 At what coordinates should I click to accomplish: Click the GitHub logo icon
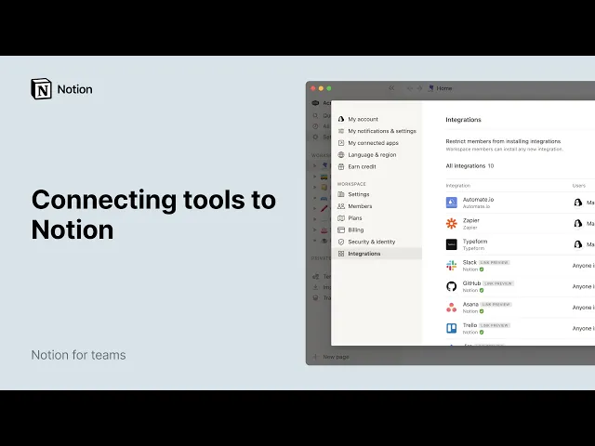click(x=451, y=286)
